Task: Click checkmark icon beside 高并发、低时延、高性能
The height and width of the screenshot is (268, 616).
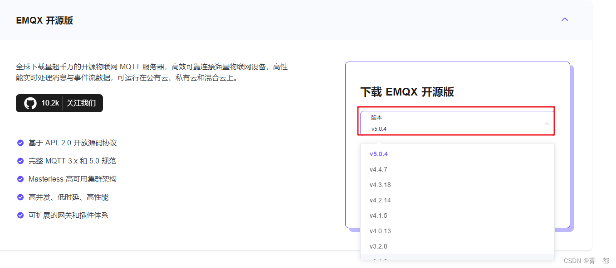Action: point(20,197)
